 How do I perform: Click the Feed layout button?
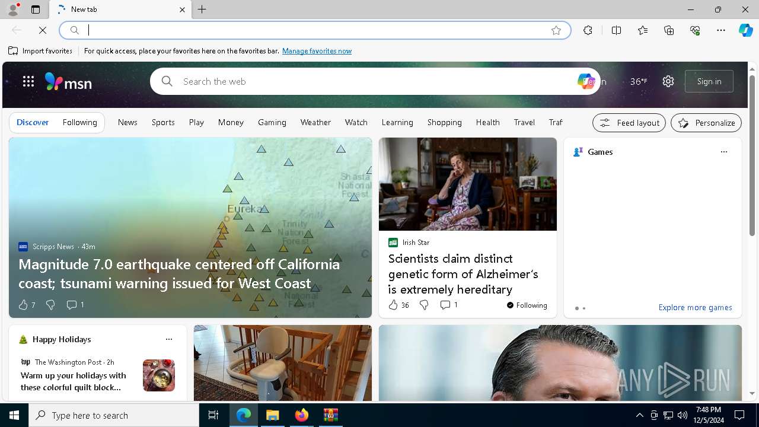(629, 123)
